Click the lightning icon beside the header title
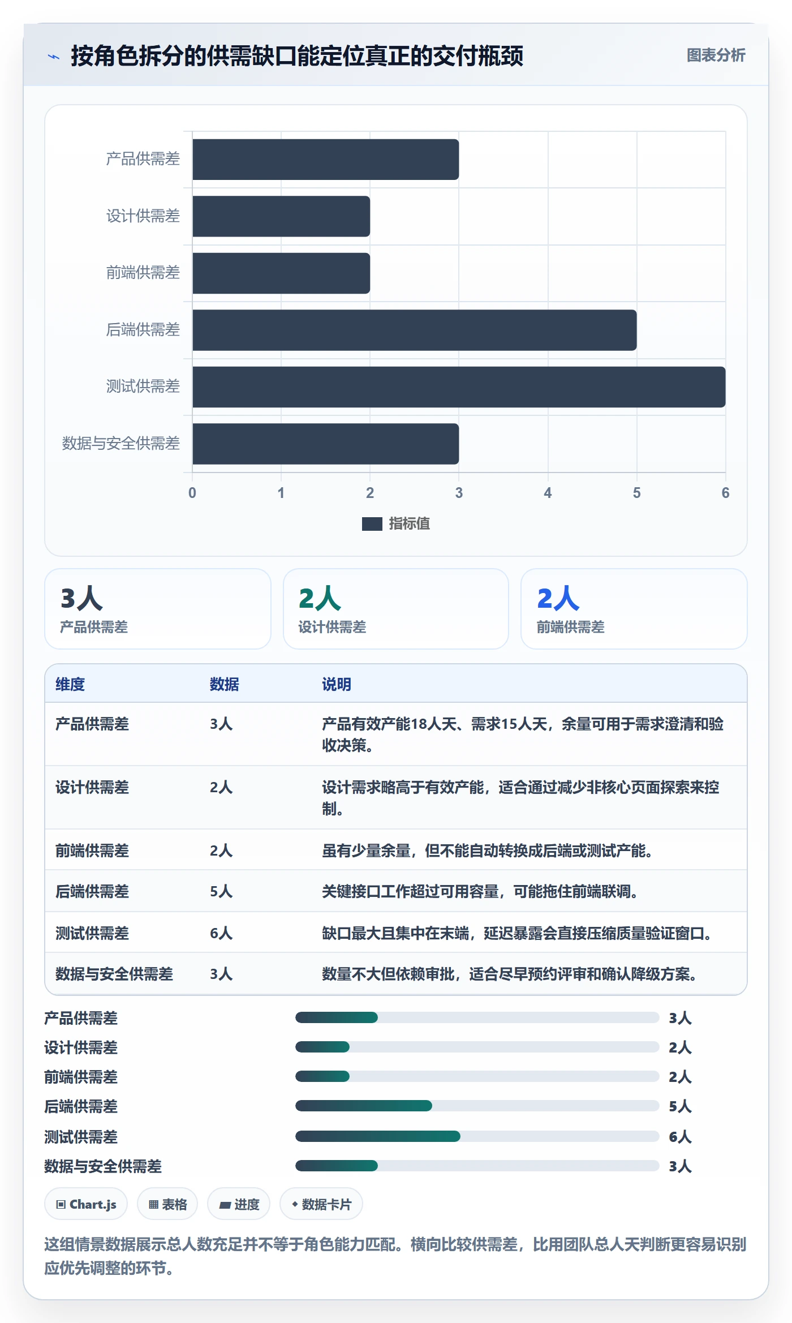The image size is (792, 1323). click(x=54, y=57)
